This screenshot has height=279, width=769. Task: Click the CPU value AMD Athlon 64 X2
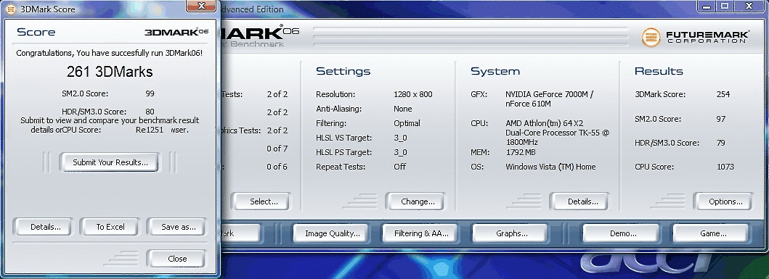click(x=557, y=133)
